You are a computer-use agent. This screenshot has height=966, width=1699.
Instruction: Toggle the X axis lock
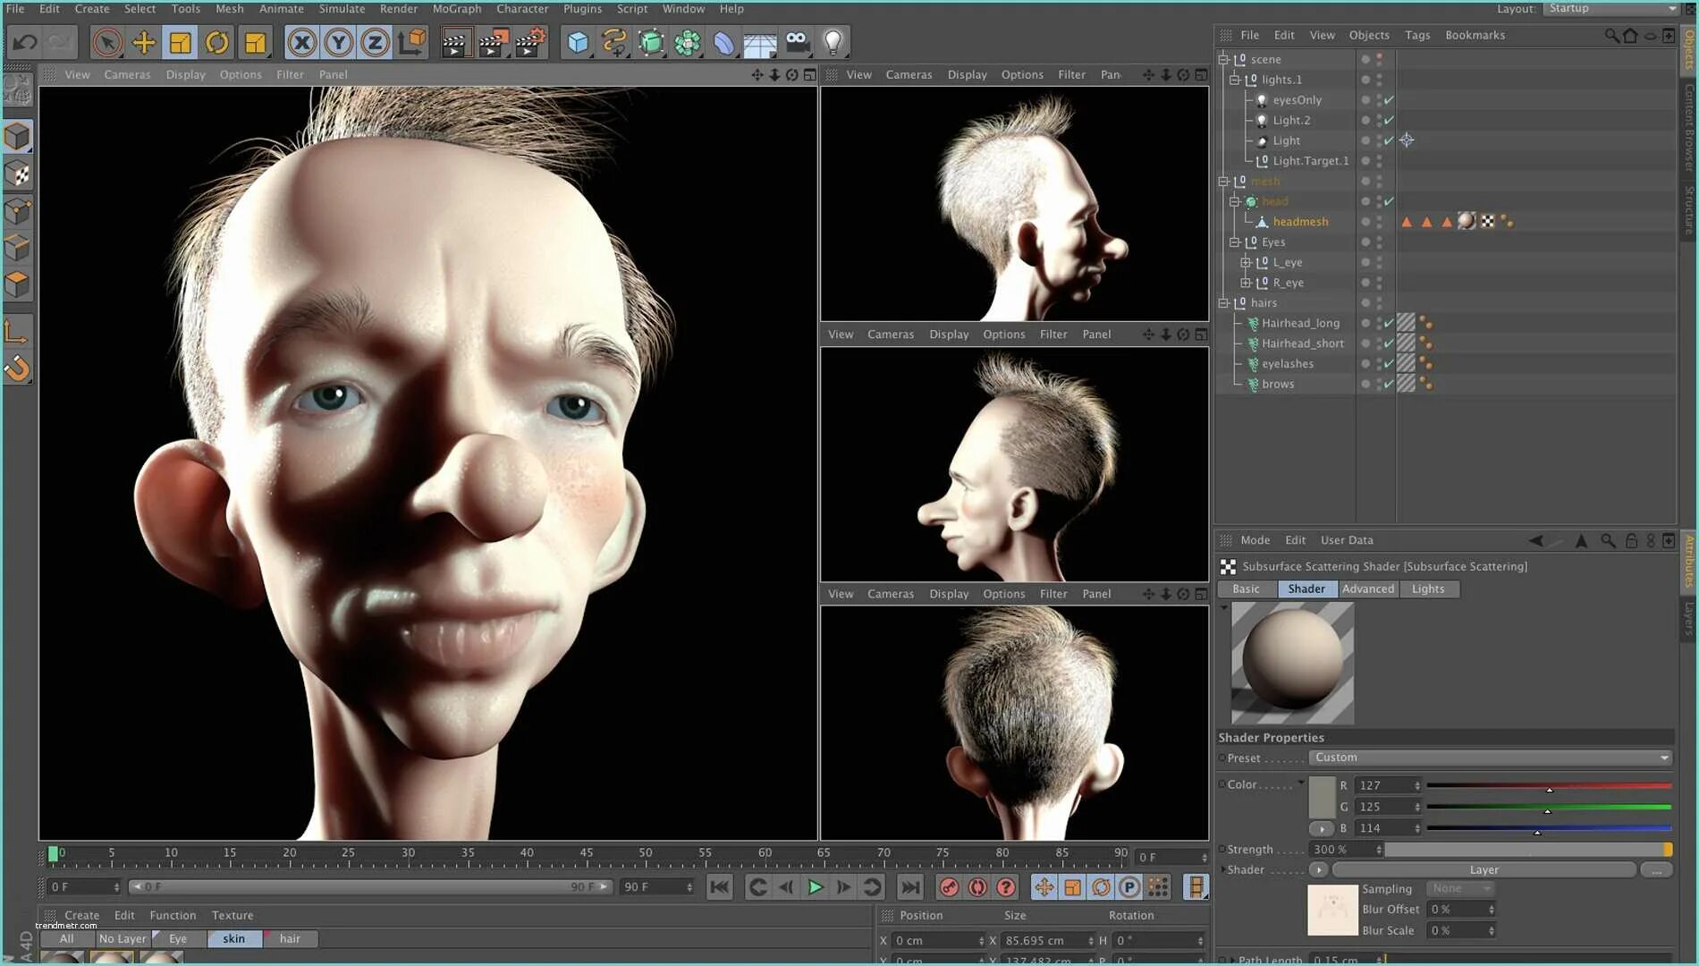(302, 42)
